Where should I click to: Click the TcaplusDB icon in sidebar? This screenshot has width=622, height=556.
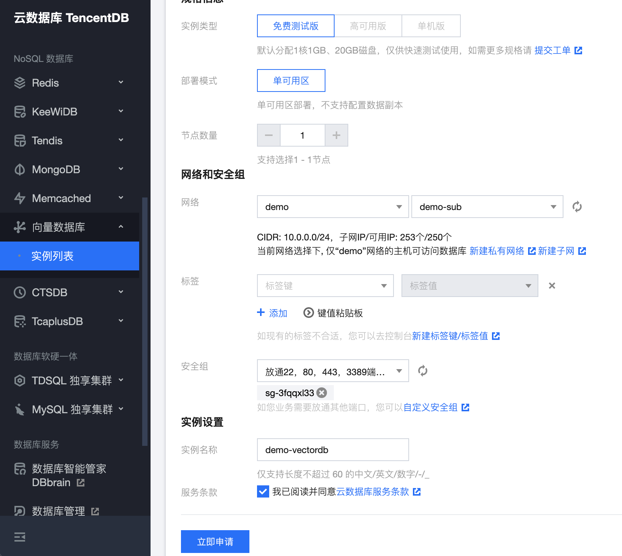pos(20,321)
